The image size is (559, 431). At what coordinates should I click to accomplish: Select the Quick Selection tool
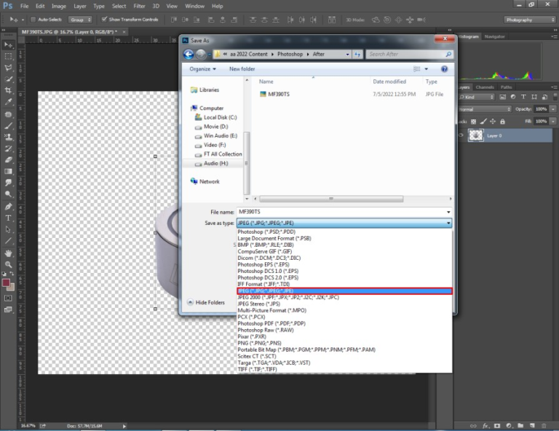(x=8, y=79)
